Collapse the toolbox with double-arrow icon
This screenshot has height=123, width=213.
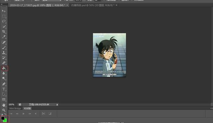[1, 4]
